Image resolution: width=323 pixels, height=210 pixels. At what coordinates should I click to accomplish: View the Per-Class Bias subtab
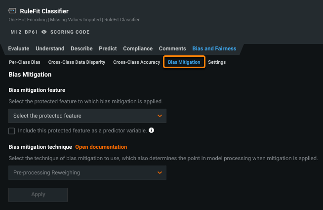tap(25, 62)
